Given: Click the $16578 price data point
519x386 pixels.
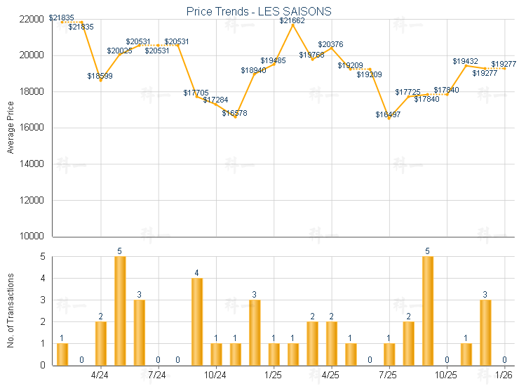Looking at the screenshot, I should tap(236, 117).
